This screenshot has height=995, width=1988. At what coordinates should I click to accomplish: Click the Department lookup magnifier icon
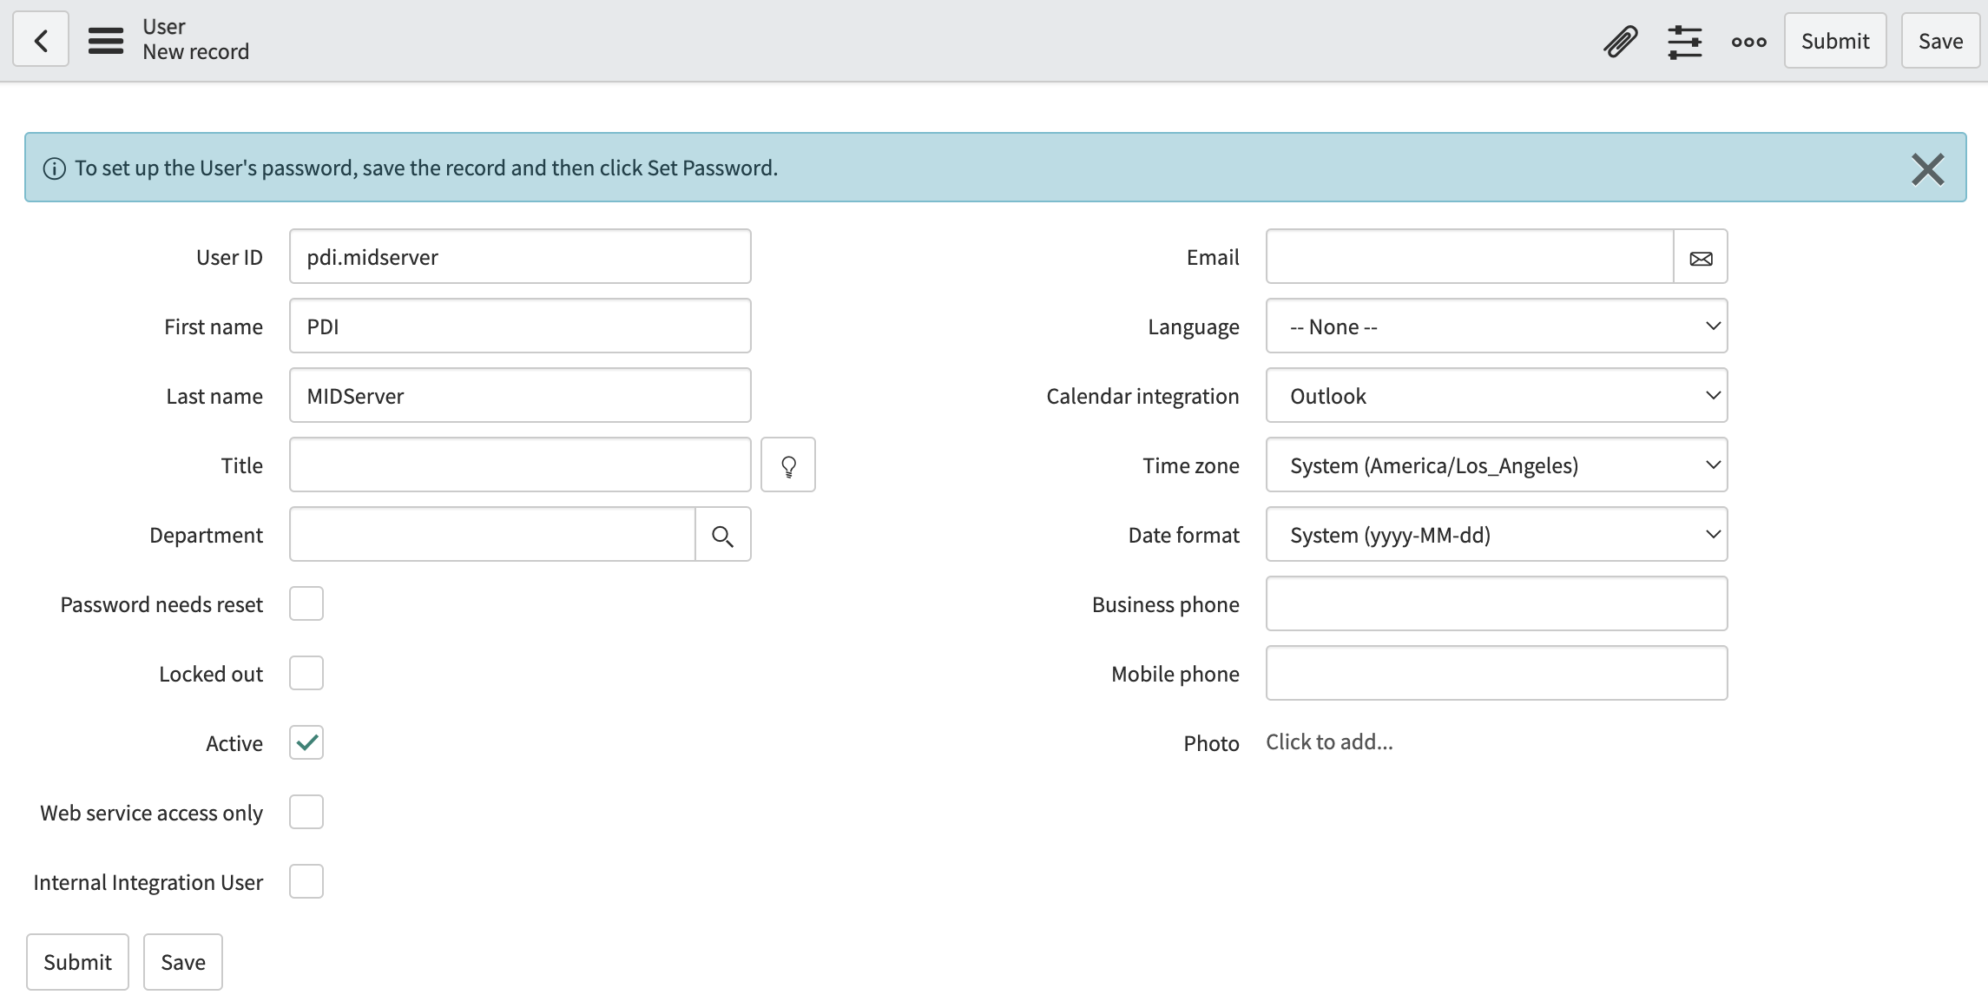[x=722, y=535]
